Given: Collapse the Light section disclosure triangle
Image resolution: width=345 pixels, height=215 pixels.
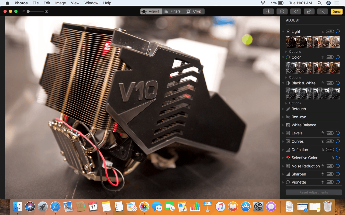Looking at the screenshot, I should [x=283, y=31].
